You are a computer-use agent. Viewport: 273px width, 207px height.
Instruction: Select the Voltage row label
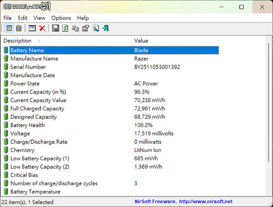tap(20, 134)
